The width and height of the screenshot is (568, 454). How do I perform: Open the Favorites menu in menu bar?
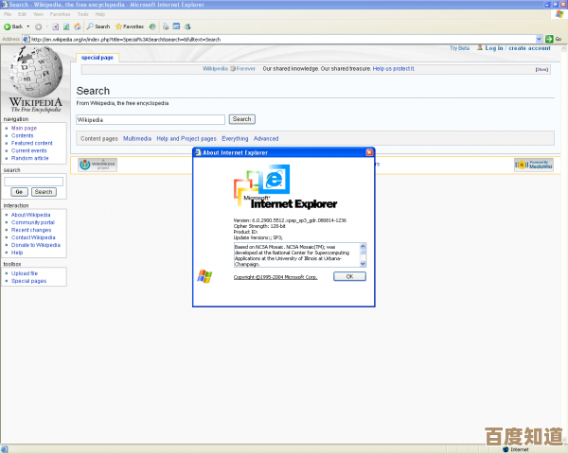click(x=60, y=15)
